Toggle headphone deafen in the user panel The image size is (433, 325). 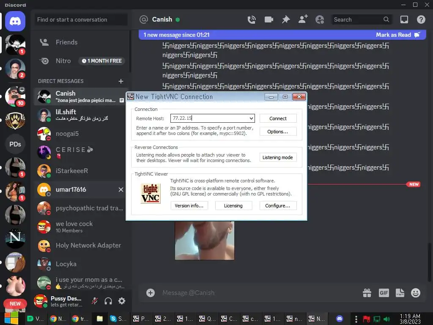108,301
